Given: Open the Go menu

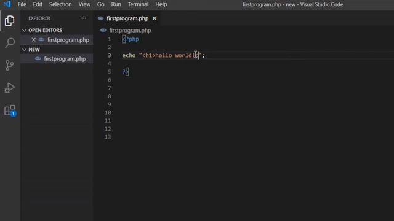Looking at the screenshot, I should pyautogui.click(x=101, y=4).
